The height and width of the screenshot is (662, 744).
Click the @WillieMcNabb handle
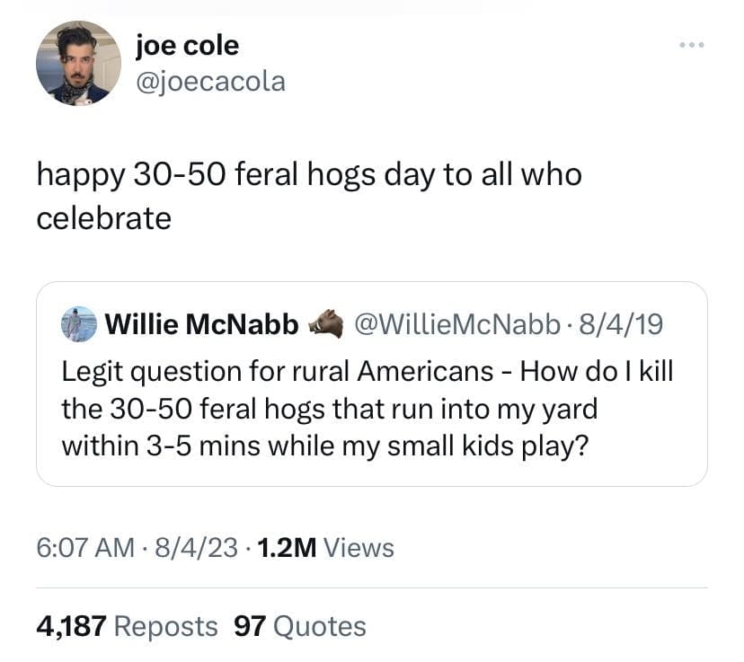(455, 325)
